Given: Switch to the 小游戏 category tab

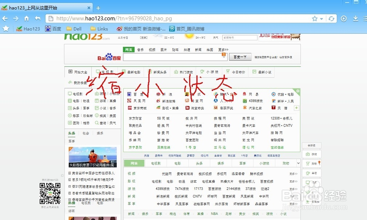Looking at the screenshot, I should pos(264,163).
